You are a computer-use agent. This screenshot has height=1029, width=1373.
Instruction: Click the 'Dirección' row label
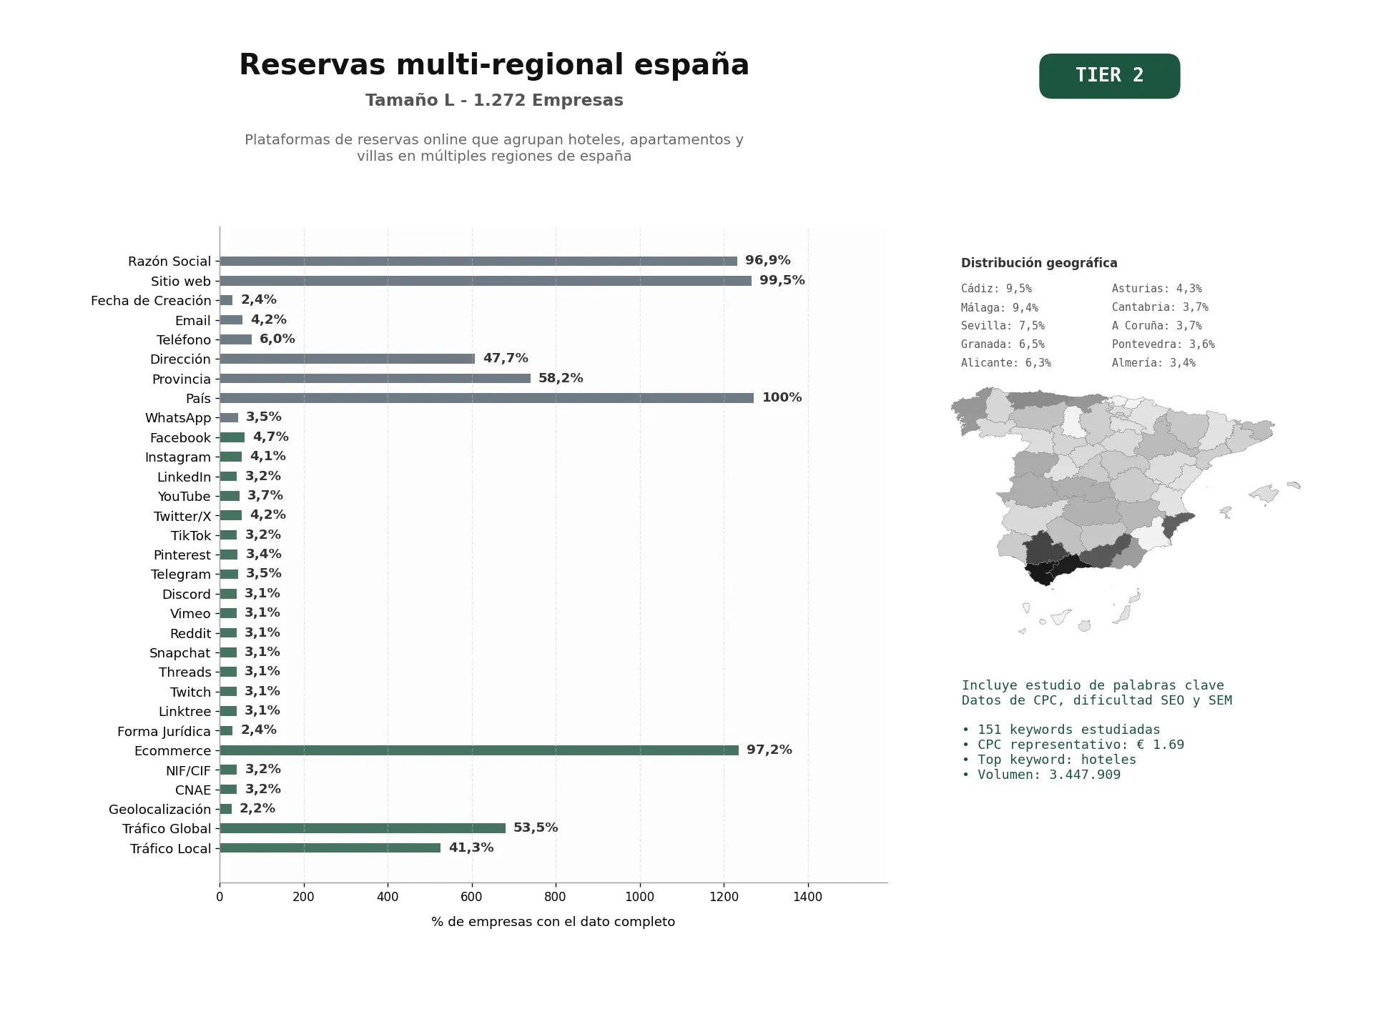click(180, 359)
